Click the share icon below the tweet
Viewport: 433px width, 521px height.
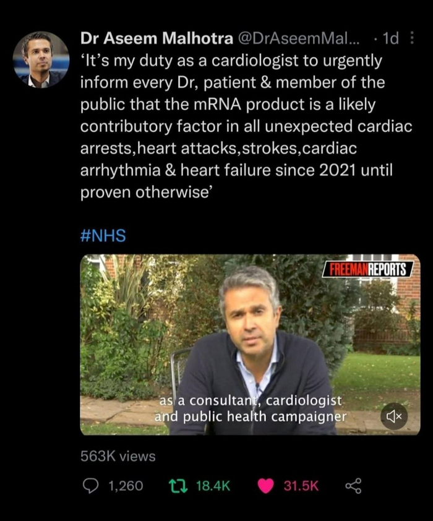(353, 486)
